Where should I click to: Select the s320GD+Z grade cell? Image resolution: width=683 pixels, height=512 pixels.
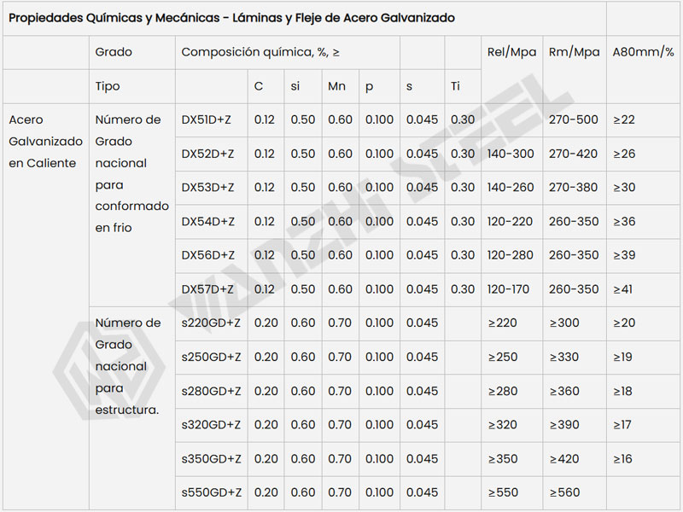pyautogui.click(x=211, y=425)
